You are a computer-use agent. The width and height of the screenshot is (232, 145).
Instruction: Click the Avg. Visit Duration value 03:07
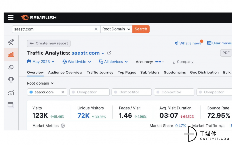(x=169, y=116)
